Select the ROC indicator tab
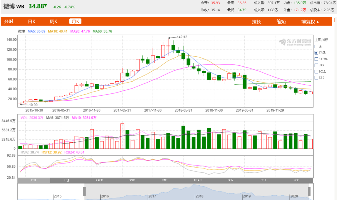This screenshot has height=200, width=337. (x=296, y=180)
